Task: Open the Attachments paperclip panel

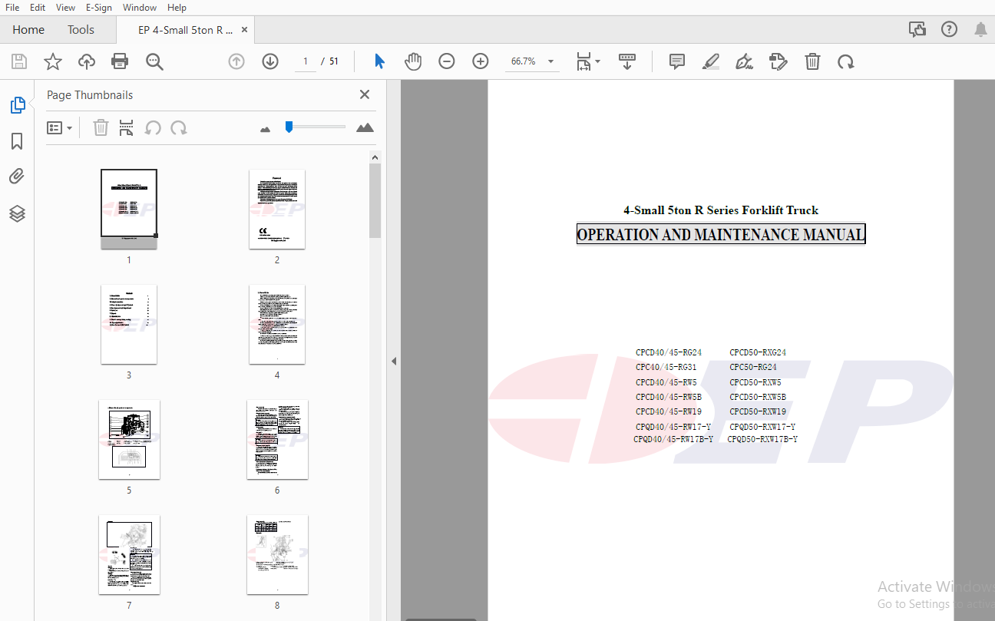Action: point(17,177)
